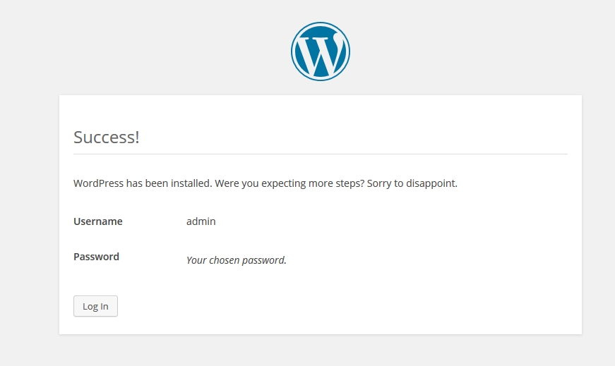Screen dimensions: 615x366
Task: Click the admin username value
Action: (x=201, y=221)
